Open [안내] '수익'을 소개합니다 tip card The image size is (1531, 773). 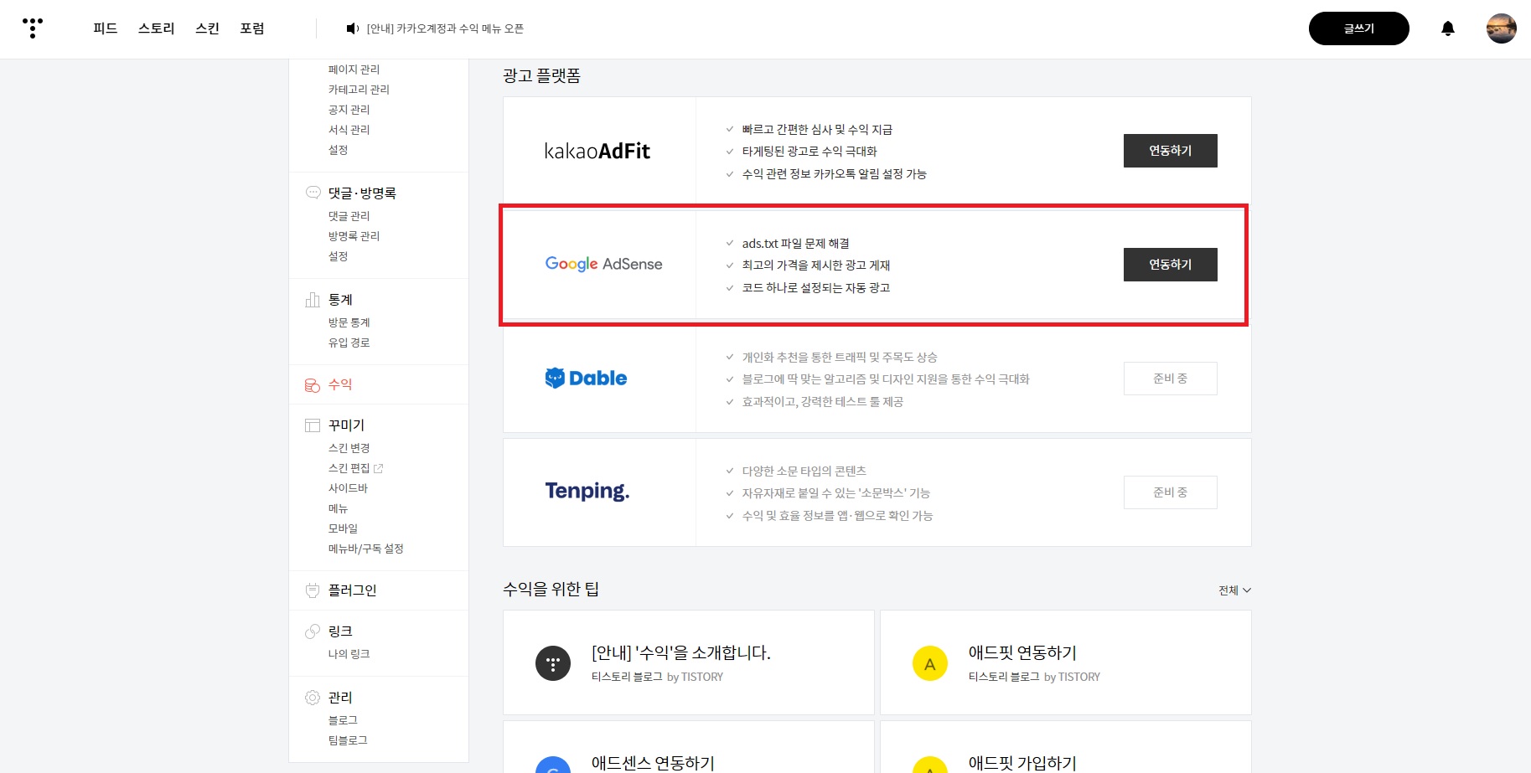[689, 662]
